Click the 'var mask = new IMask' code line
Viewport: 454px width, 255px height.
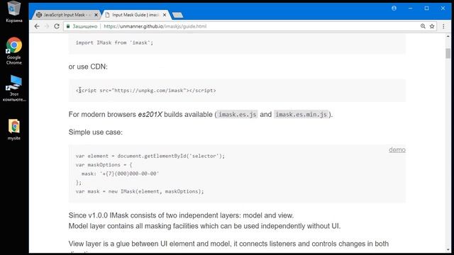(140, 191)
